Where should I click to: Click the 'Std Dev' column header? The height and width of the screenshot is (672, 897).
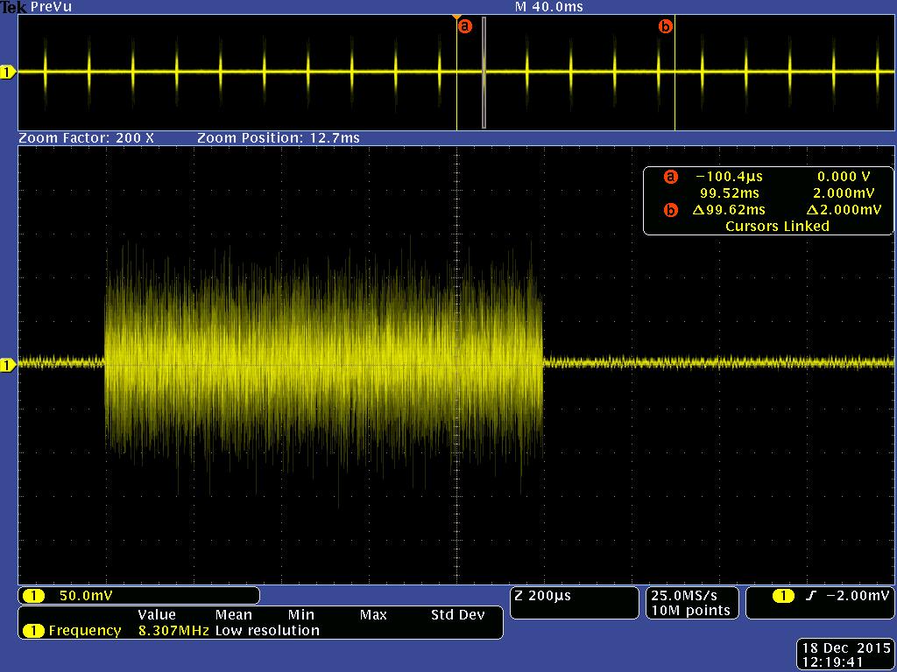(x=457, y=615)
